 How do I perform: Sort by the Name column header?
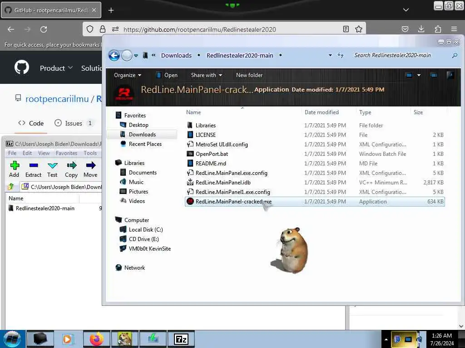click(x=193, y=112)
